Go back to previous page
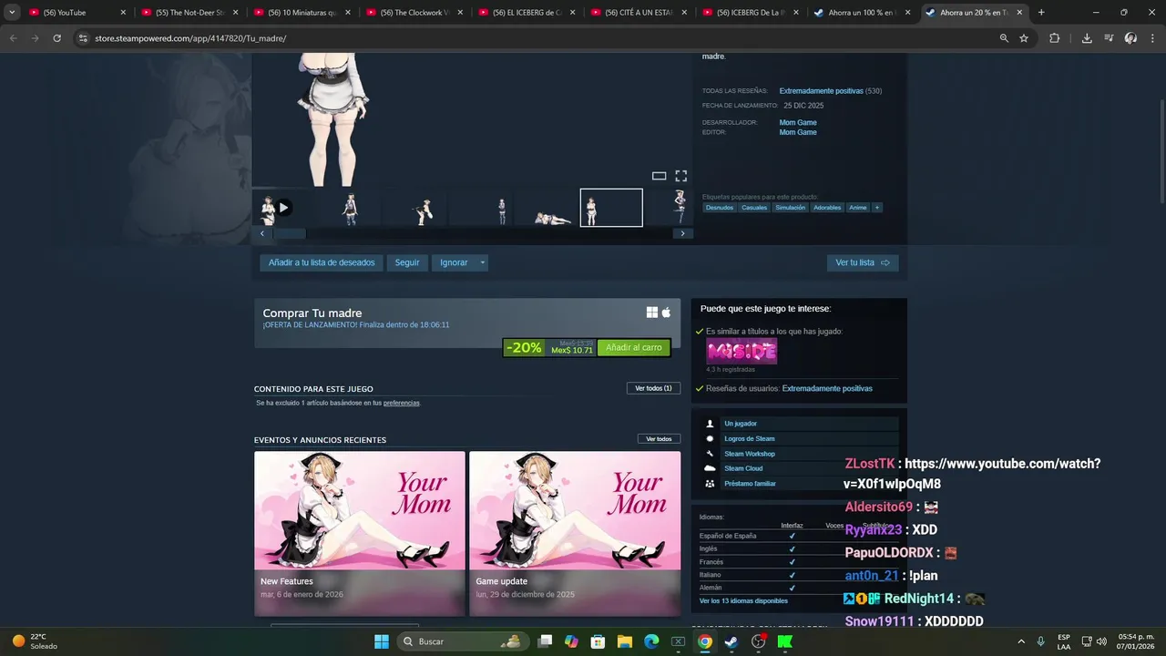Viewport: 1166px width, 656px height. tap(13, 38)
